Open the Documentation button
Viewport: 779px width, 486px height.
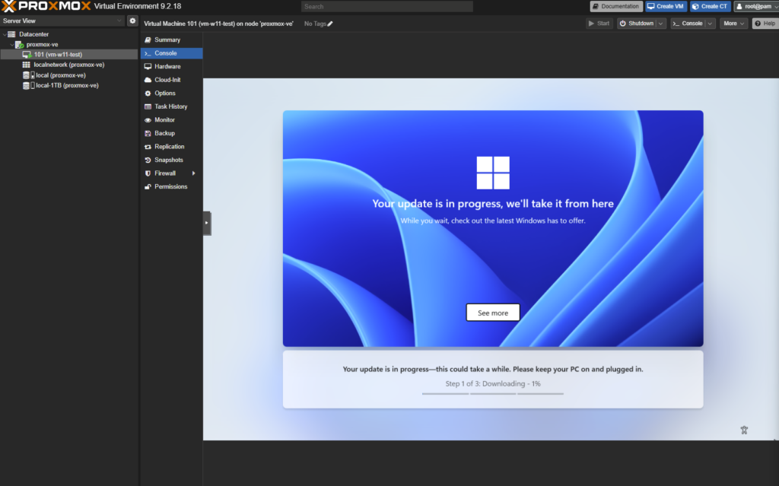click(x=615, y=6)
